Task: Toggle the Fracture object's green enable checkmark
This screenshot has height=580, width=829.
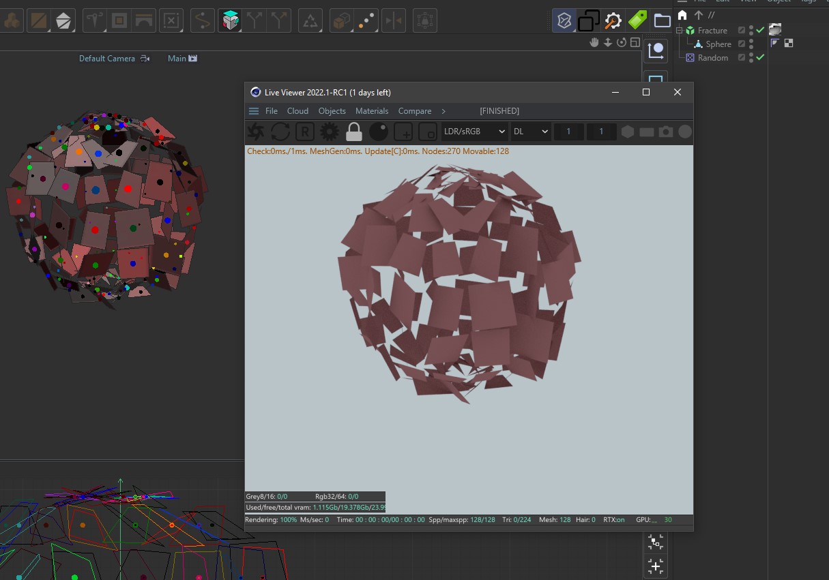Action: tap(760, 30)
